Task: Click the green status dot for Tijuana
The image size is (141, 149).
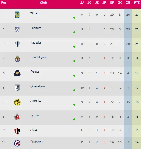Action: click(x=74, y=119)
